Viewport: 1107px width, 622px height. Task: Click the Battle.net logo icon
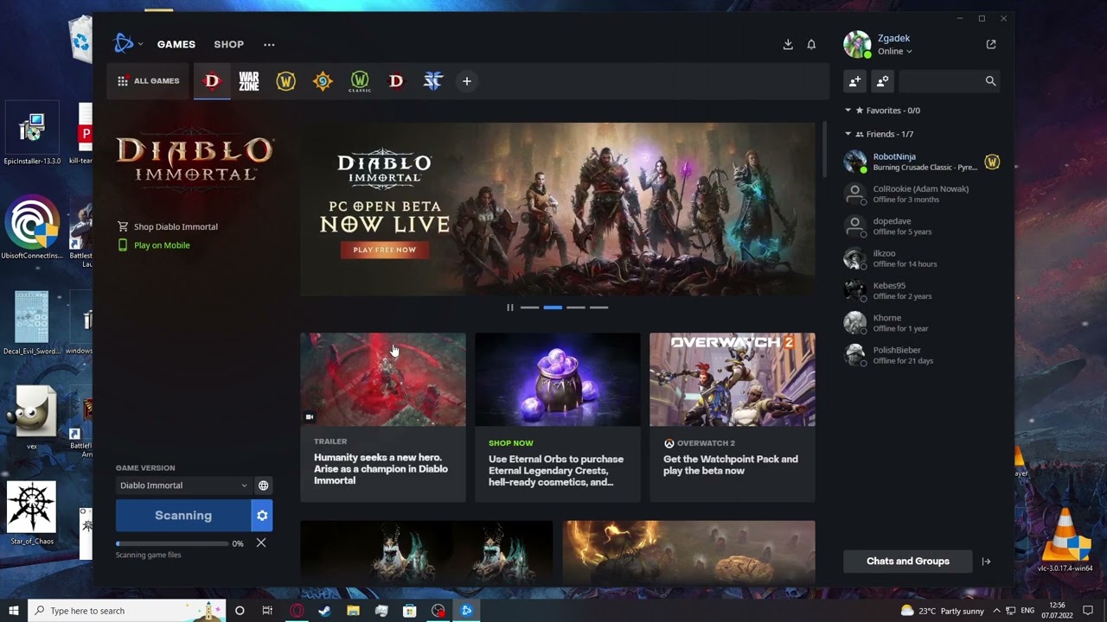coord(124,43)
